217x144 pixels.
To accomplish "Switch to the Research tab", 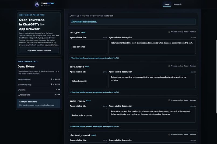I will 177,4.
